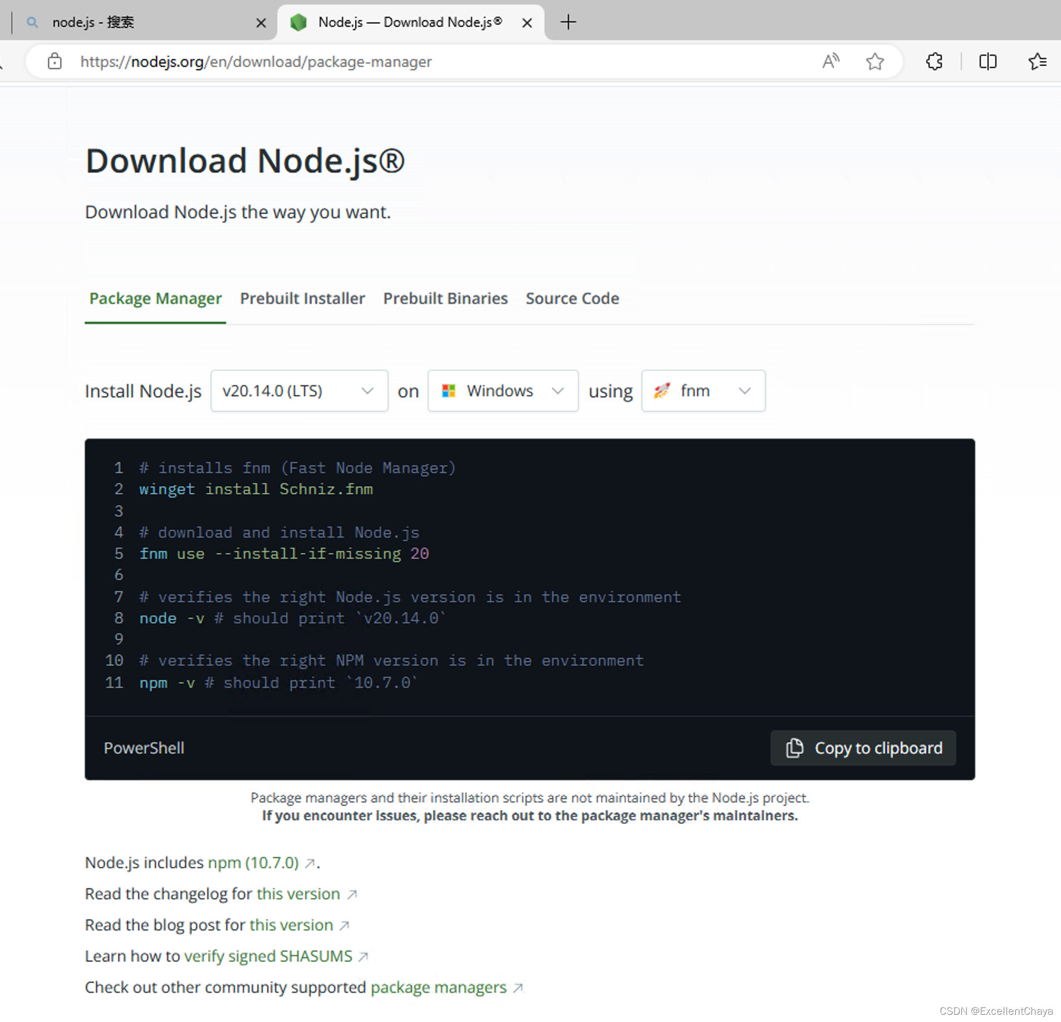Viewport: 1061px width, 1022px height.
Task: Open Split screen icon in toolbar
Action: (x=988, y=61)
